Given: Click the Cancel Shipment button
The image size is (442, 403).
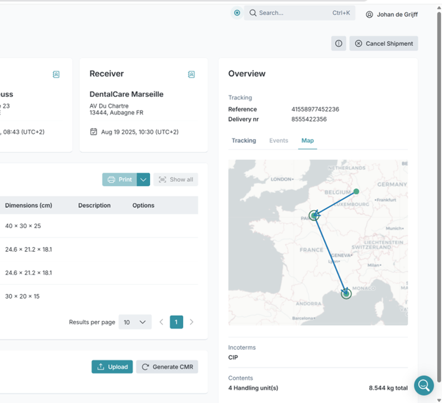Looking at the screenshot, I should point(384,44).
